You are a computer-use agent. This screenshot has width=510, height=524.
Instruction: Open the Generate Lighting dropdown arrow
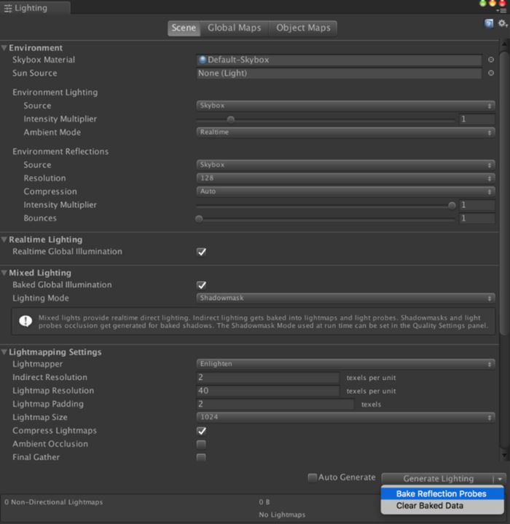499,478
